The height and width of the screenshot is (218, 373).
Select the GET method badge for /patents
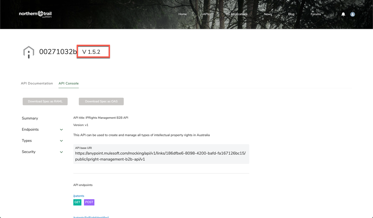click(x=77, y=202)
